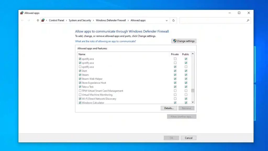The image size is (268, 151).
Task: Maximize the Allowed apps window
Action: pos(239,13)
